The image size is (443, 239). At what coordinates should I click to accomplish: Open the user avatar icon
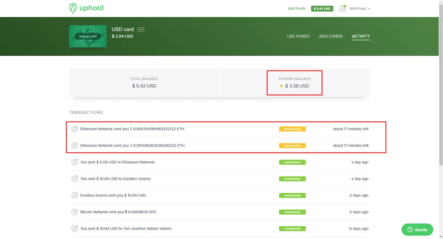pos(343,8)
